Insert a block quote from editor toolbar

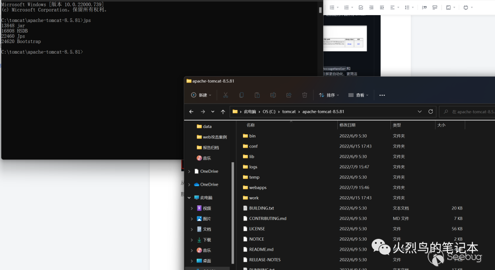pos(424,7)
